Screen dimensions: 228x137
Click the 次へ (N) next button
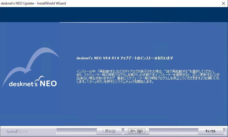(x=136, y=131)
